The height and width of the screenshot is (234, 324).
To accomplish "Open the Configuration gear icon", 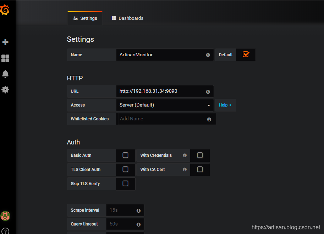I will coord(5,90).
